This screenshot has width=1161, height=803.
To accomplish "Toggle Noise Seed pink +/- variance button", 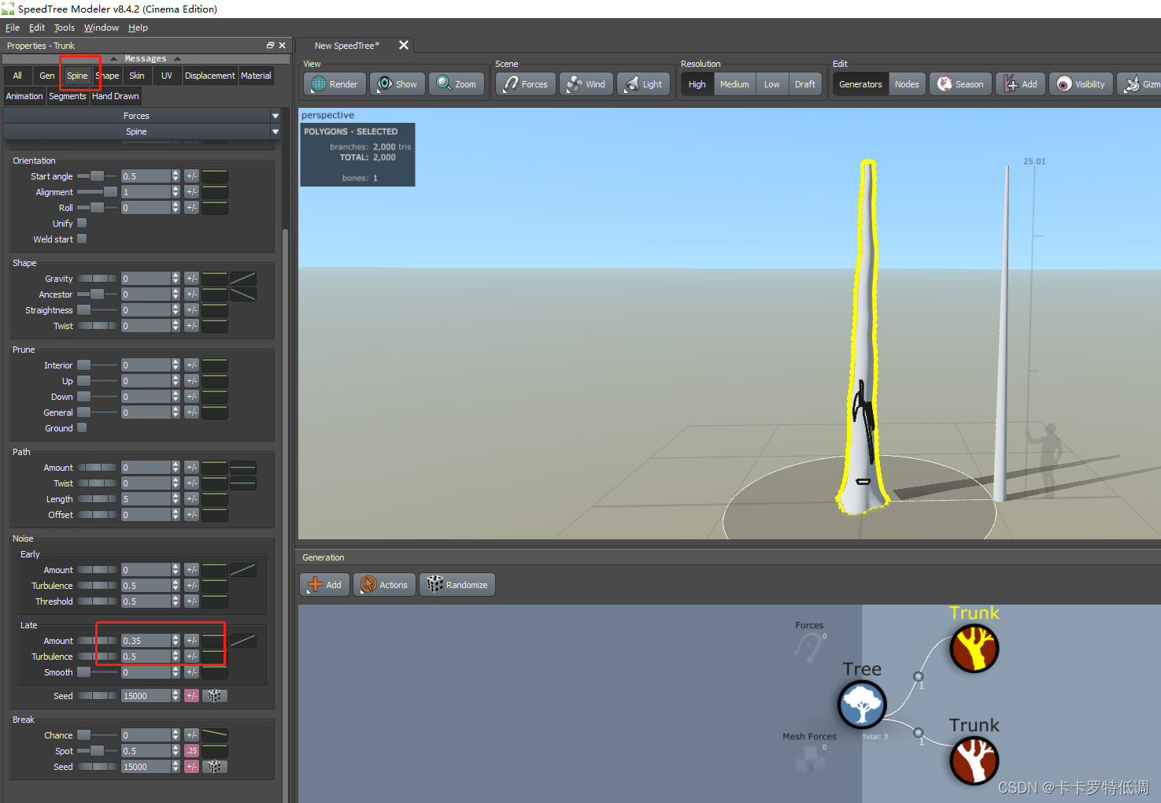I will click(191, 696).
